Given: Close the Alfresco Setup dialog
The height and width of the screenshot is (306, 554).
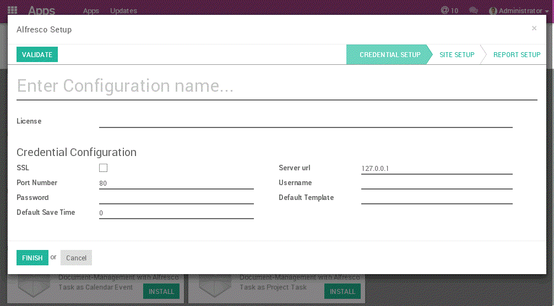Looking at the screenshot, I should pos(534,28).
